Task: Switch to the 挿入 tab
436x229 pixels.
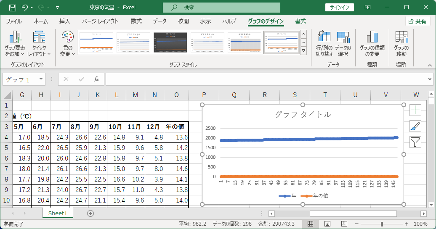Action: (64, 21)
